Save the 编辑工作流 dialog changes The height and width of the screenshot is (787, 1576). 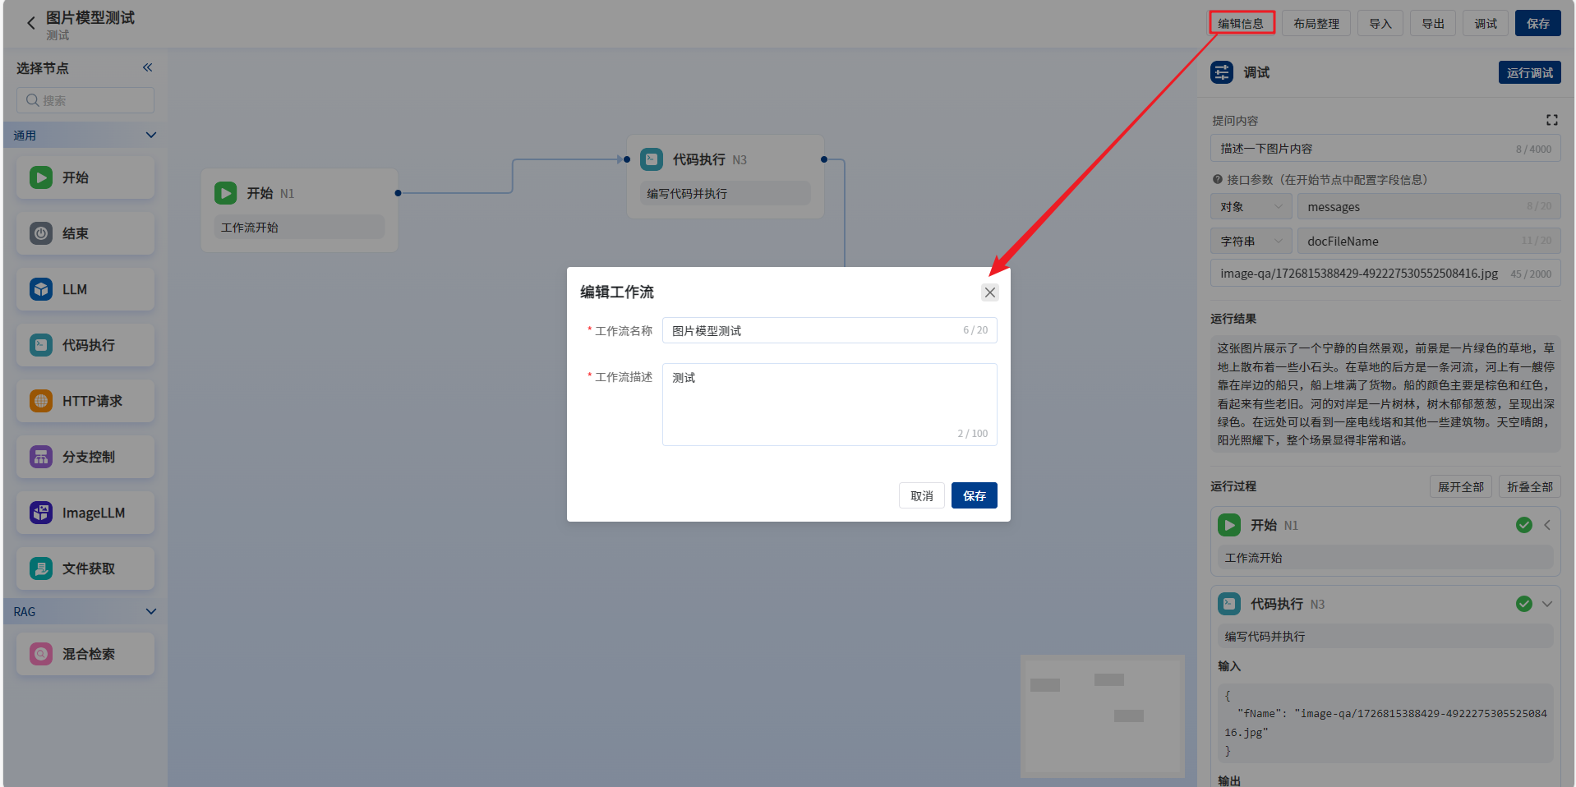pyautogui.click(x=974, y=496)
